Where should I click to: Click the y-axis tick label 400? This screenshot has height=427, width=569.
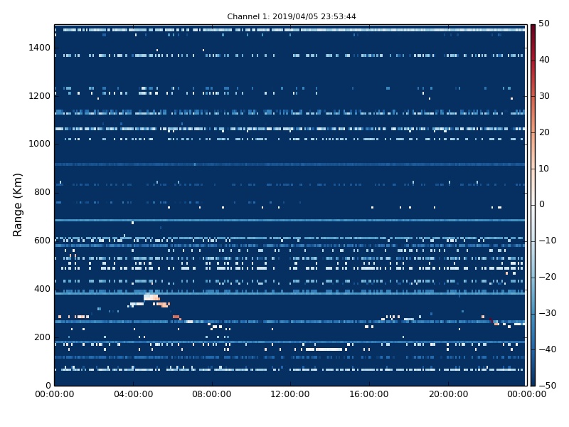coord(42,289)
